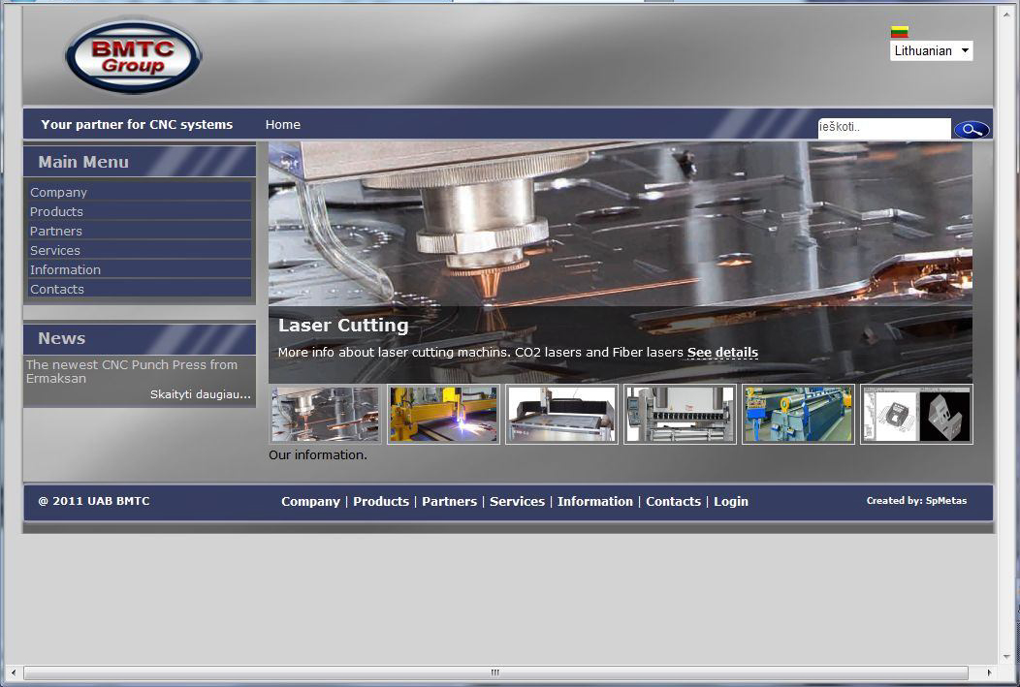Click Contacts in the footer
The height and width of the screenshot is (687, 1020).
pyautogui.click(x=673, y=502)
